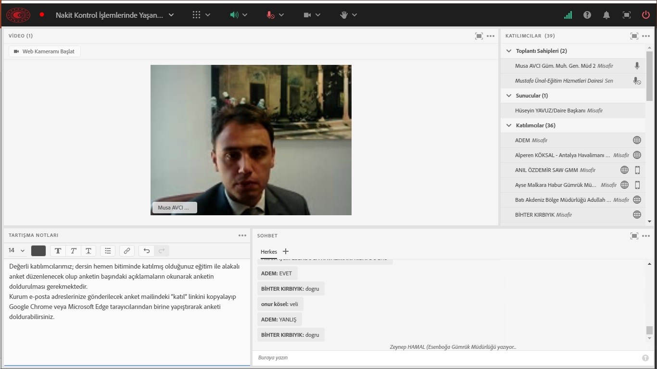Open Sohbet pod options menu
This screenshot has height=369, width=657.
tap(646, 235)
